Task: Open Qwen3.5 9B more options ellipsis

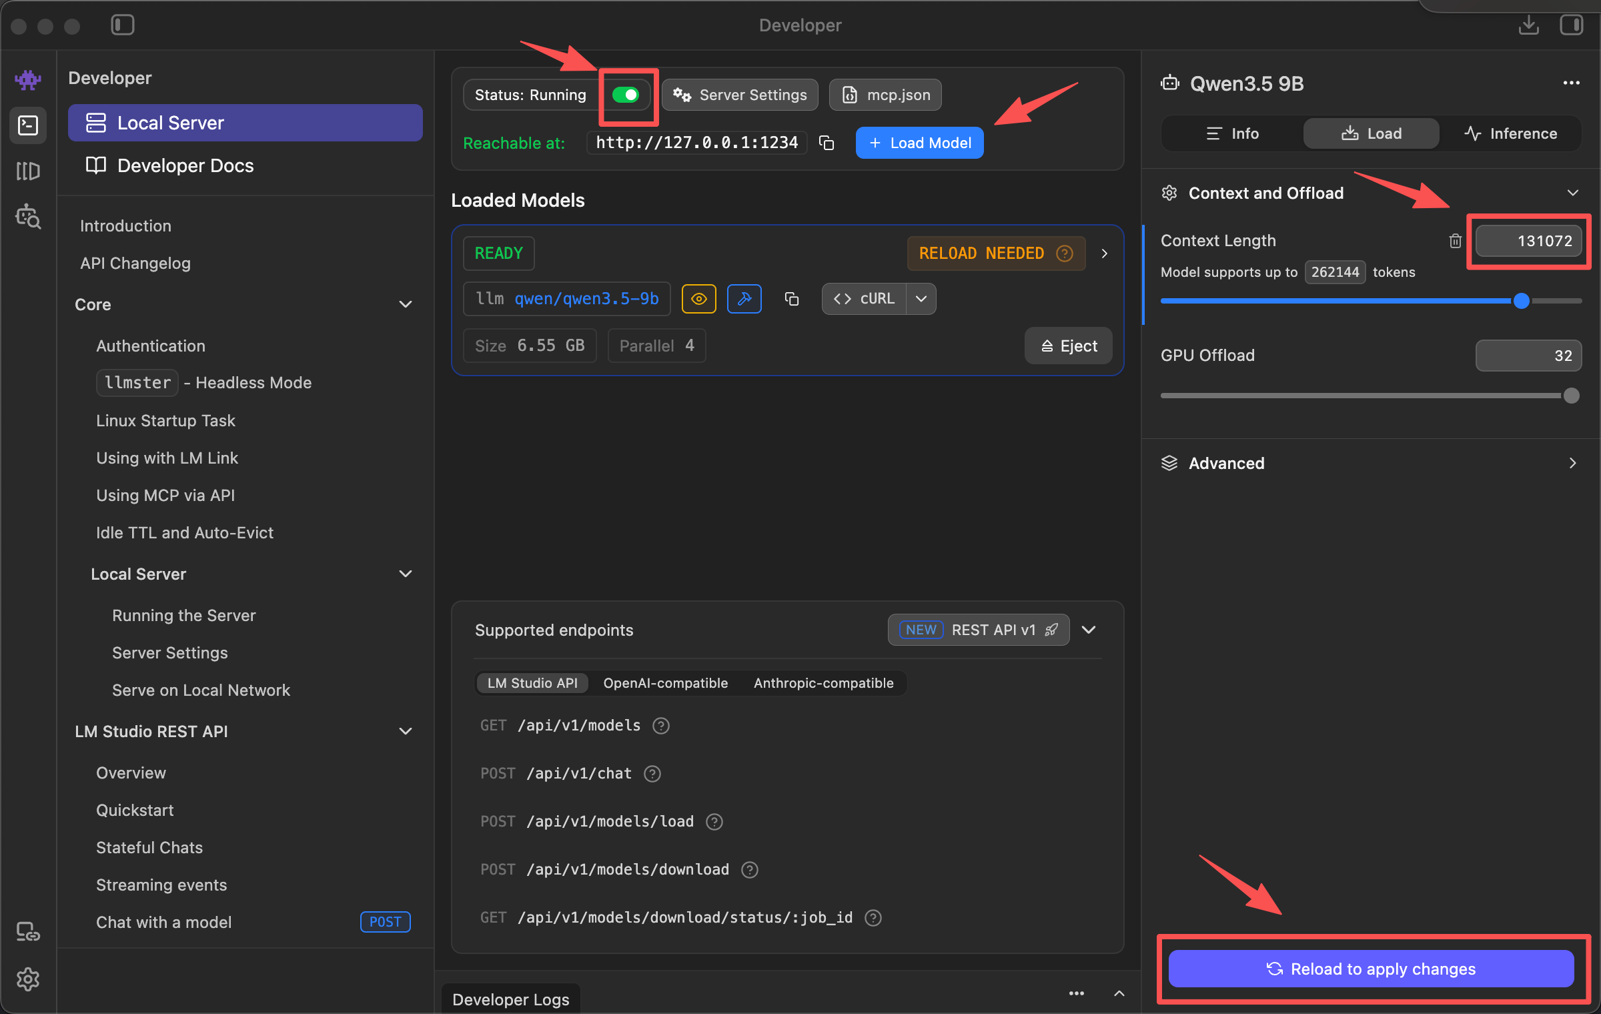Action: pyautogui.click(x=1571, y=83)
